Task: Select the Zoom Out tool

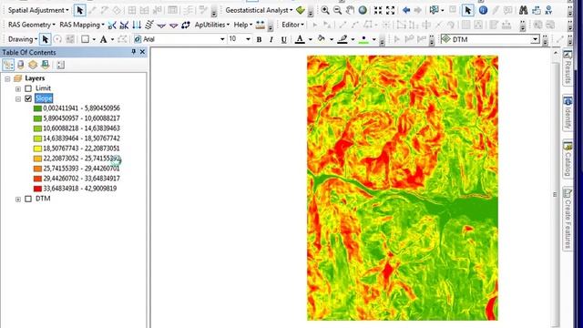Action: click(337, 10)
